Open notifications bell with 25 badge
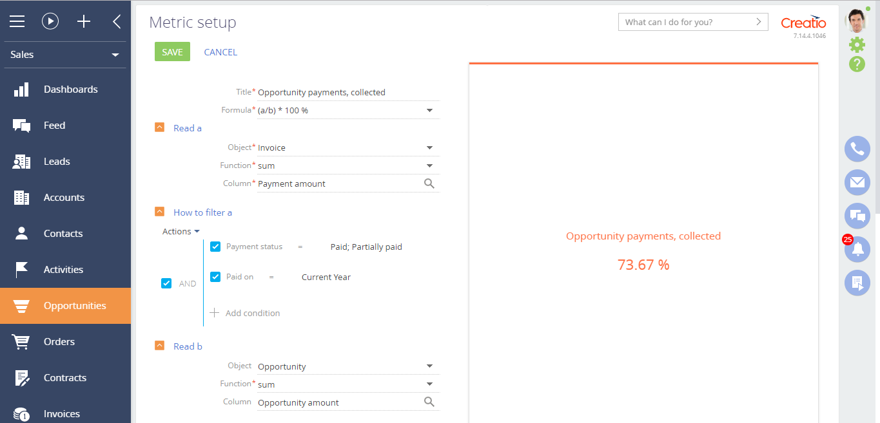This screenshot has height=423, width=880. tap(857, 250)
